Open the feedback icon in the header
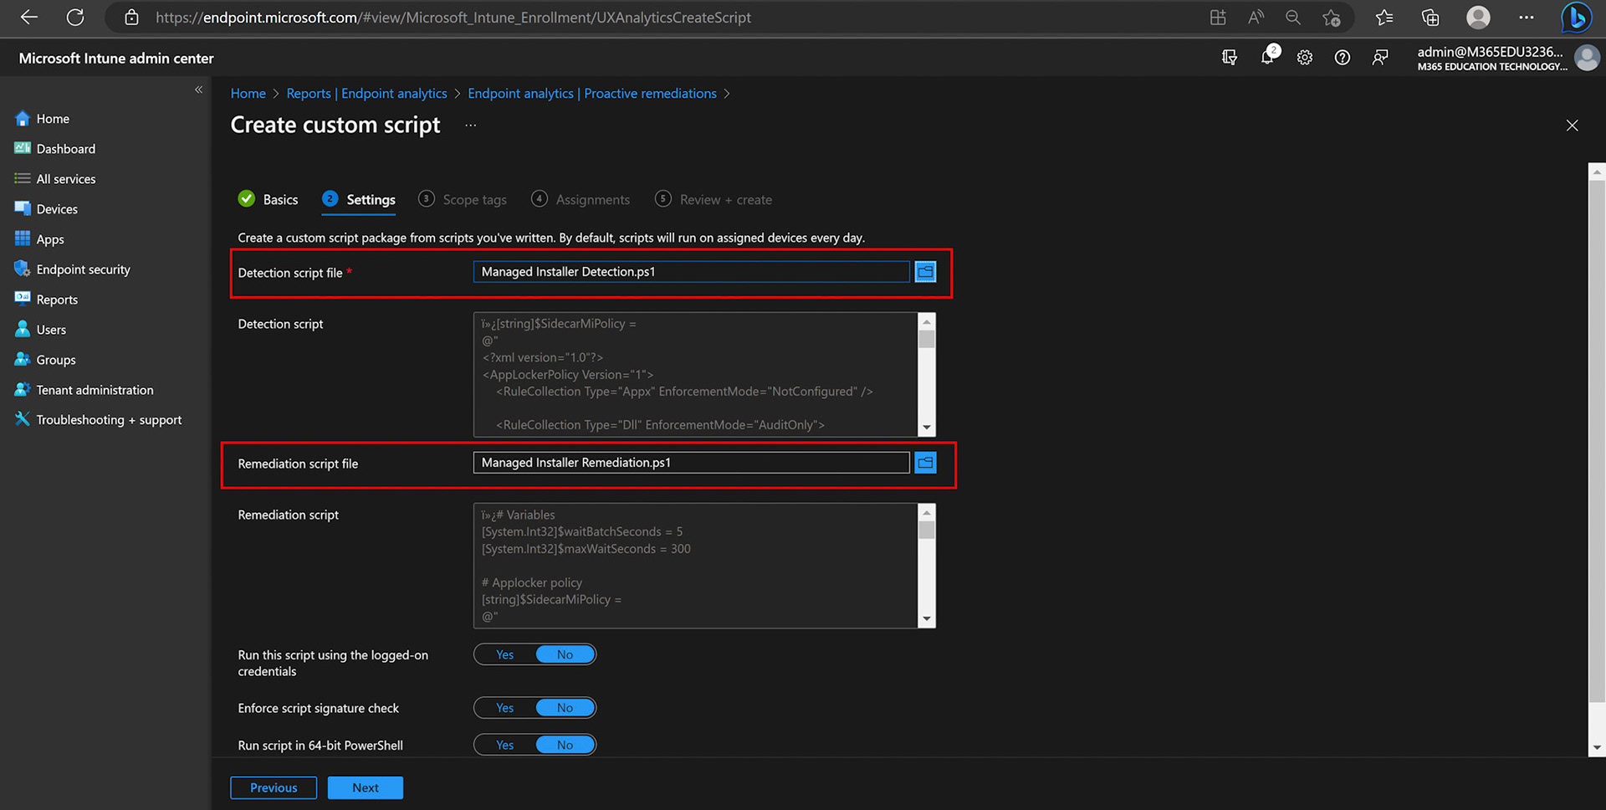1606x810 pixels. point(1380,57)
